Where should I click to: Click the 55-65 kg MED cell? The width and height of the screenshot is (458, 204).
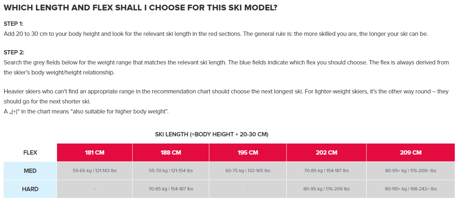point(95,171)
